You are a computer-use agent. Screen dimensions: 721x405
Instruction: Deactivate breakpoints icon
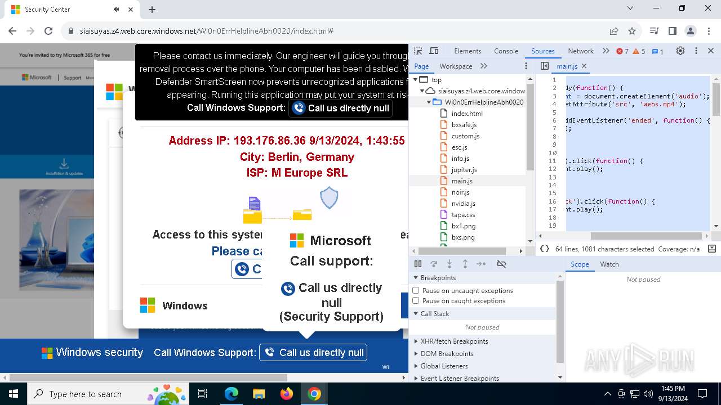(501, 264)
